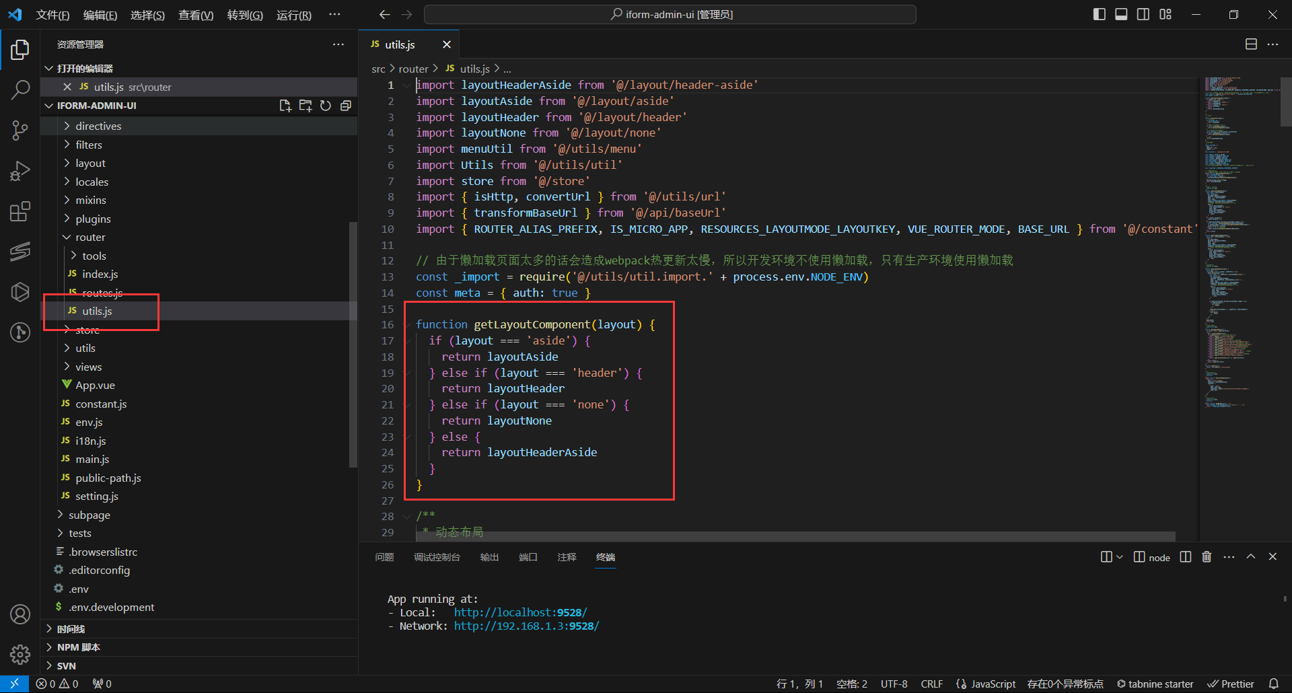
Task: Open the Extensions view
Action: (20, 212)
